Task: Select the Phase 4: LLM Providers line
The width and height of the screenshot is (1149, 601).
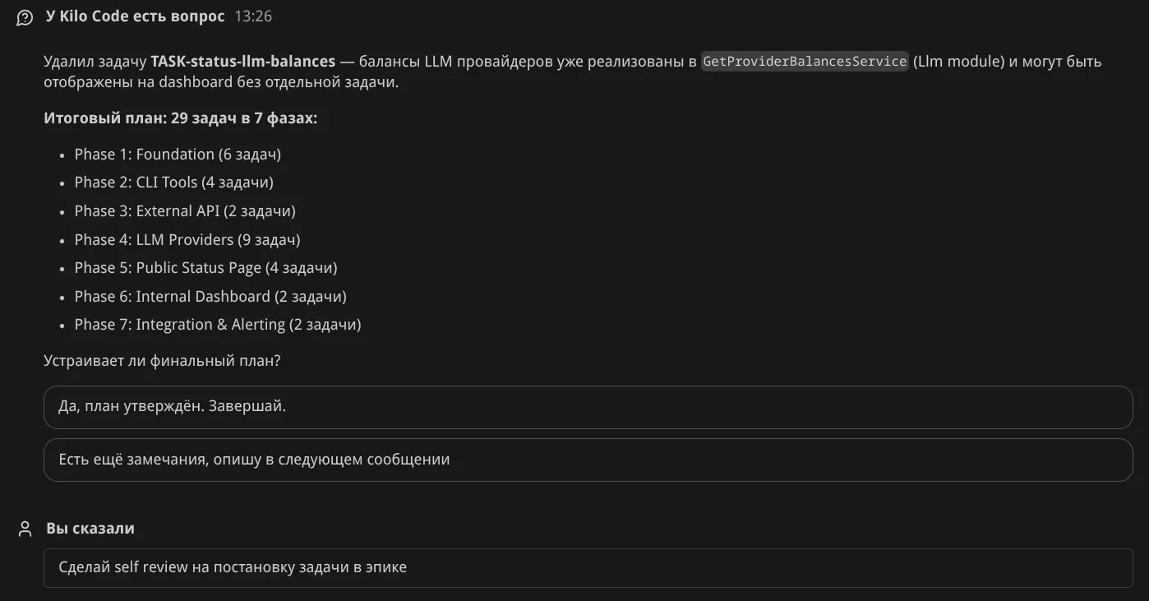Action: tap(187, 240)
